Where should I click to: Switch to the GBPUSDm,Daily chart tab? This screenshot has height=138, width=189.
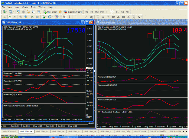(x=123, y=131)
